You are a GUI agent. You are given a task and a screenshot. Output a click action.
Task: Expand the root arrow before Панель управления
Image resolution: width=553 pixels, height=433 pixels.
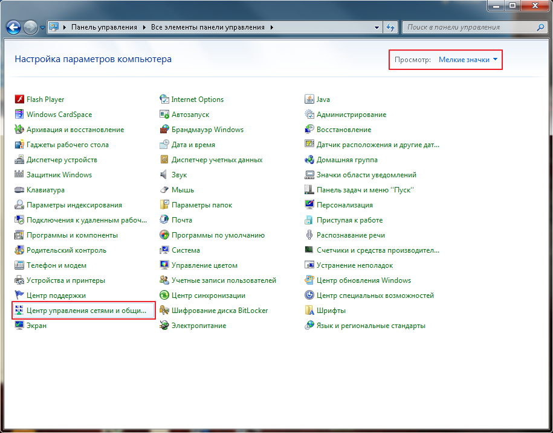(x=65, y=28)
